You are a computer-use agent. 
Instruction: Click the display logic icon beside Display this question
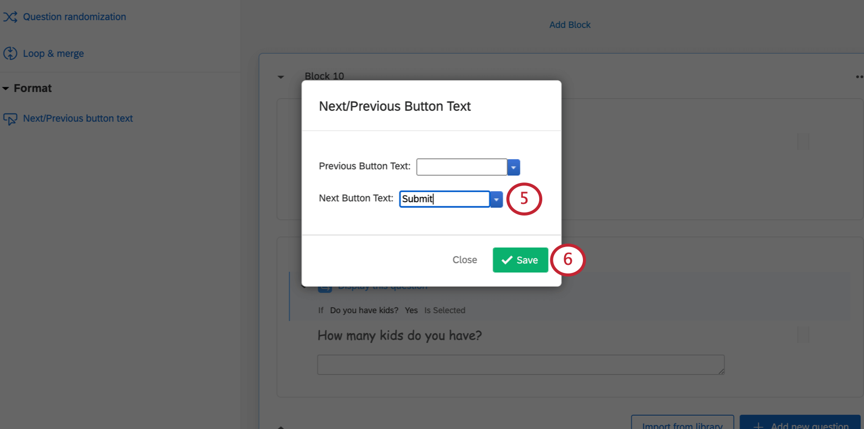pos(325,286)
